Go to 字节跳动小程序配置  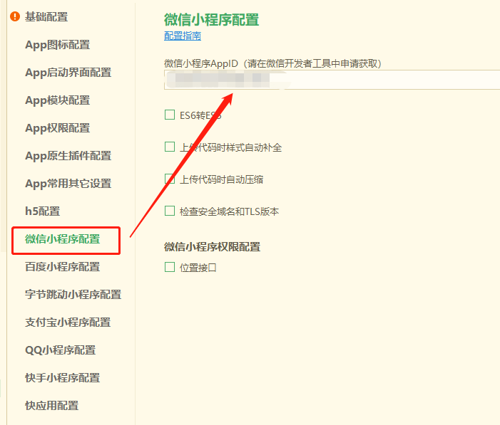(x=73, y=295)
